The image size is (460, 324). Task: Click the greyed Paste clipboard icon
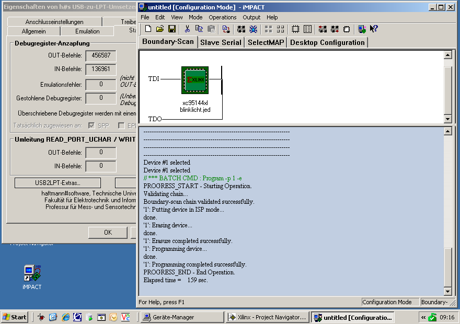(211, 29)
